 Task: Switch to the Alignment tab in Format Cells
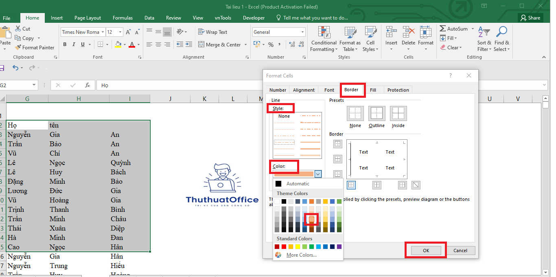pyautogui.click(x=304, y=90)
